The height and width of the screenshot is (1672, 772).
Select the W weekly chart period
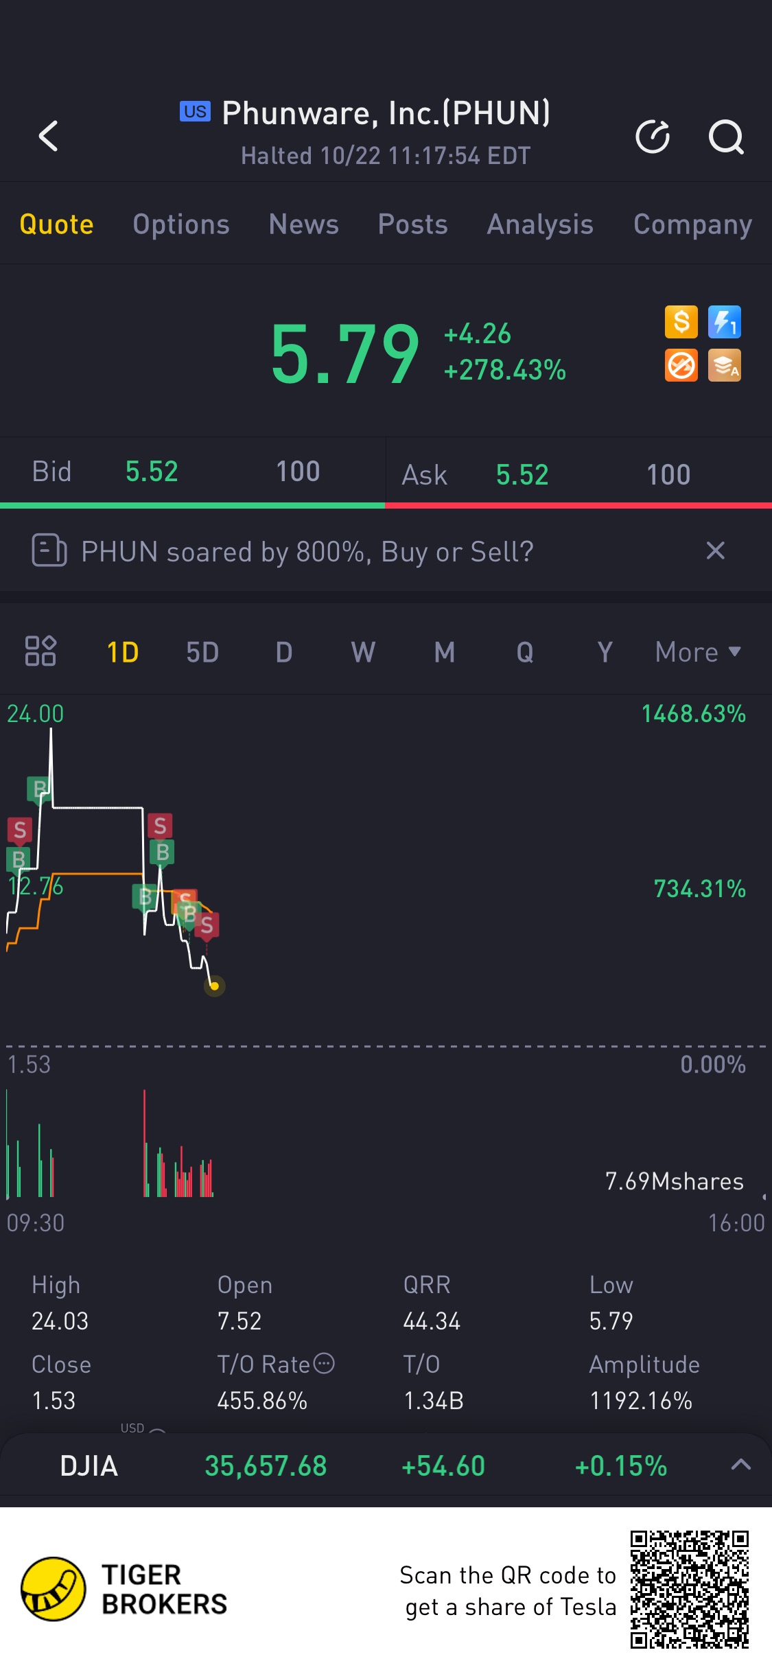[x=364, y=652]
